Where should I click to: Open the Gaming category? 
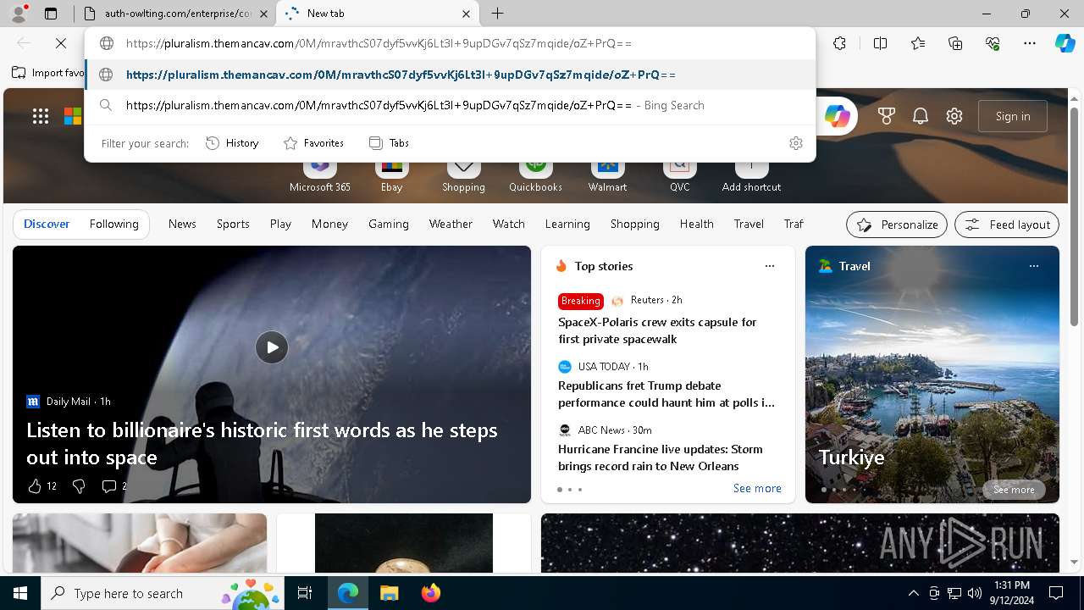click(x=389, y=224)
